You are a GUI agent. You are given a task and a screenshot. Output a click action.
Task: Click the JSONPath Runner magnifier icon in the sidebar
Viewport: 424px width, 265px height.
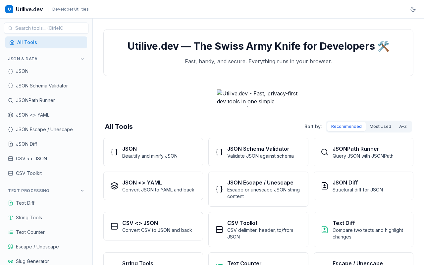tap(11, 100)
